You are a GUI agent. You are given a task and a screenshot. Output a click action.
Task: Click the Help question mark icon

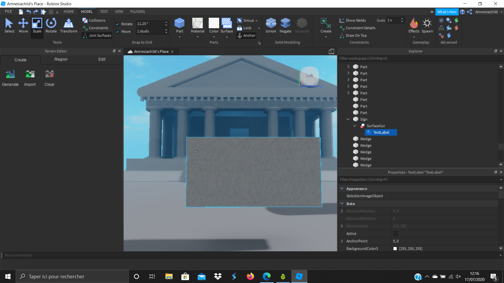click(x=462, y=12)
